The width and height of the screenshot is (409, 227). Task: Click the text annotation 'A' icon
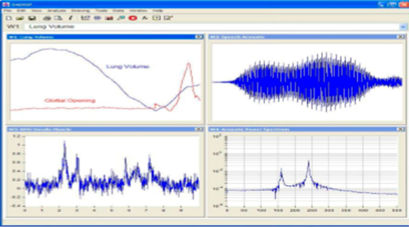tap(145, 18)
